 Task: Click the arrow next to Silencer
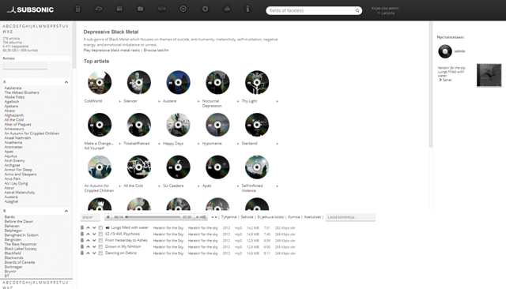[160, 101]
